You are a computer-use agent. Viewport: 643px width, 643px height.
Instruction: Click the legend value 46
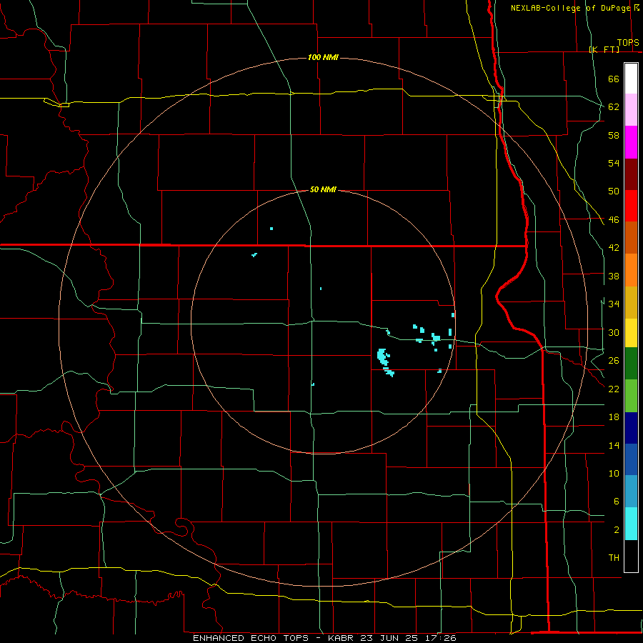coord(614,220)
